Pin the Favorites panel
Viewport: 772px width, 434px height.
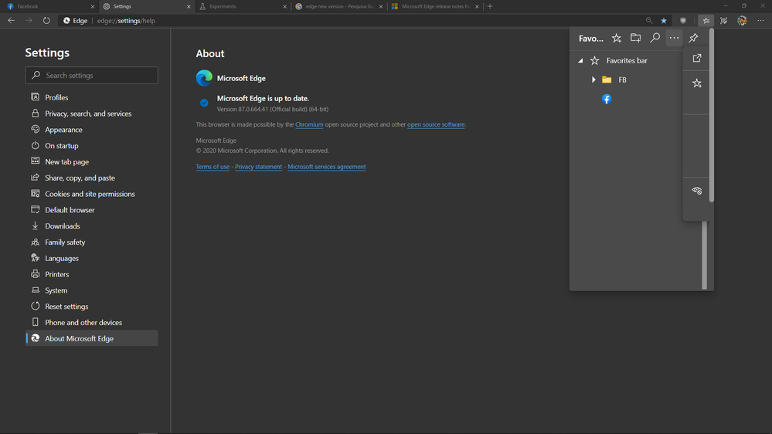coord(693,38)
